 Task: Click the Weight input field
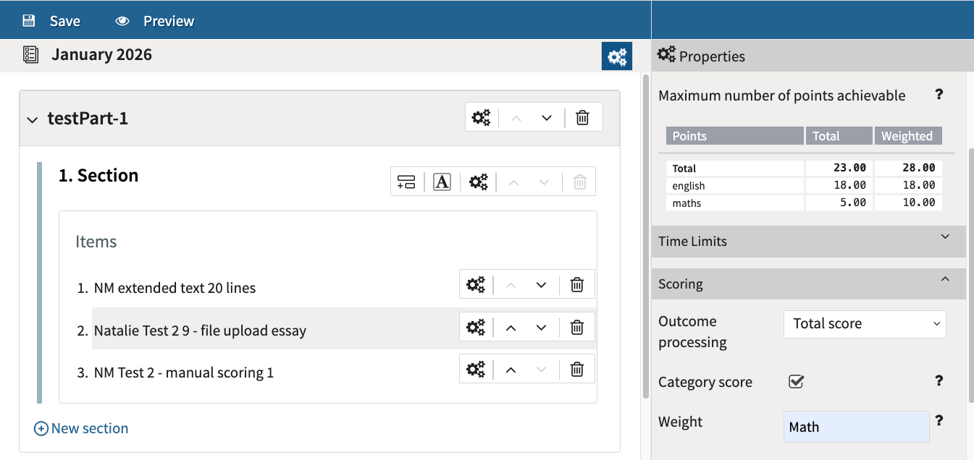pos(856,427)
